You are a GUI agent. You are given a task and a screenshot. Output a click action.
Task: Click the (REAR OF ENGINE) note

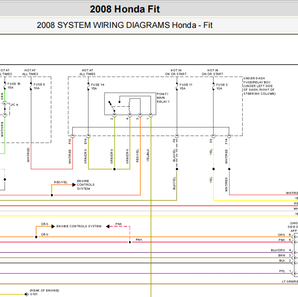point(44,291)
